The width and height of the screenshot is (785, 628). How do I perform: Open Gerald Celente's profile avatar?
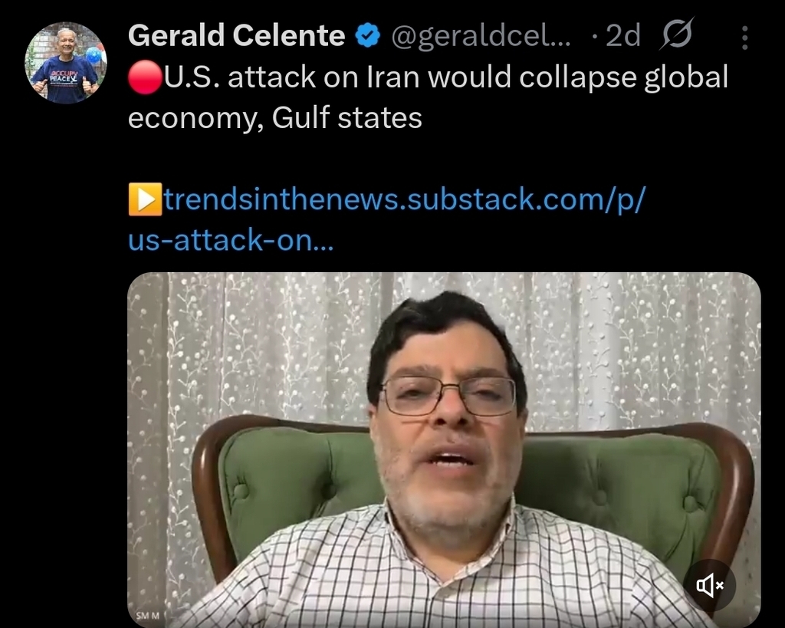pos(66,63)
